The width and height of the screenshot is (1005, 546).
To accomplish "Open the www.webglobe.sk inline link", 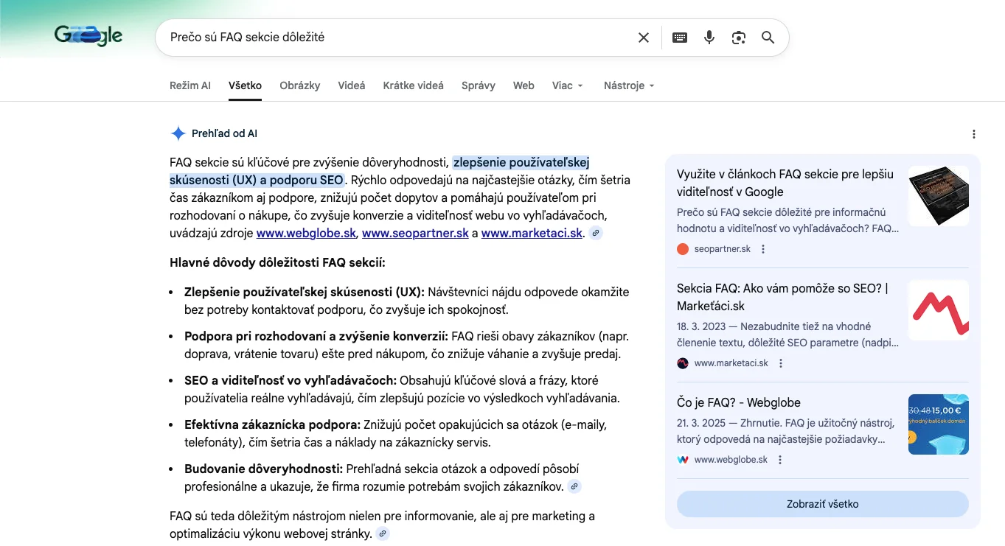I will click(x=307, y=234).
